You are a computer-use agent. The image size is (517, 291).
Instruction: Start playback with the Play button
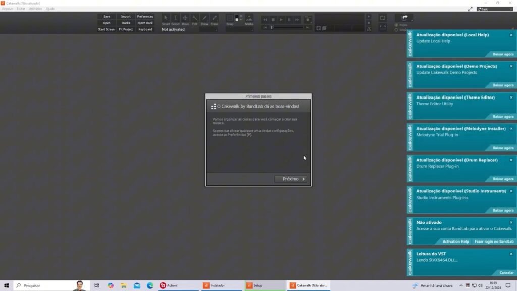[281, 20]
